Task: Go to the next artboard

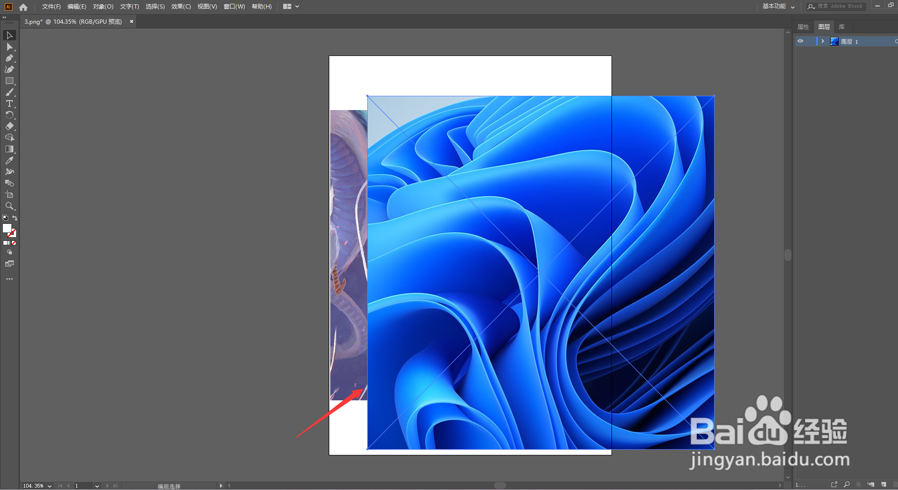Action: click(x=107, y=486)
